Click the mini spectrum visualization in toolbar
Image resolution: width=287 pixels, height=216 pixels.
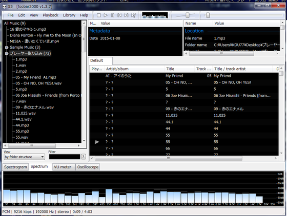click(x=155, y=15)
